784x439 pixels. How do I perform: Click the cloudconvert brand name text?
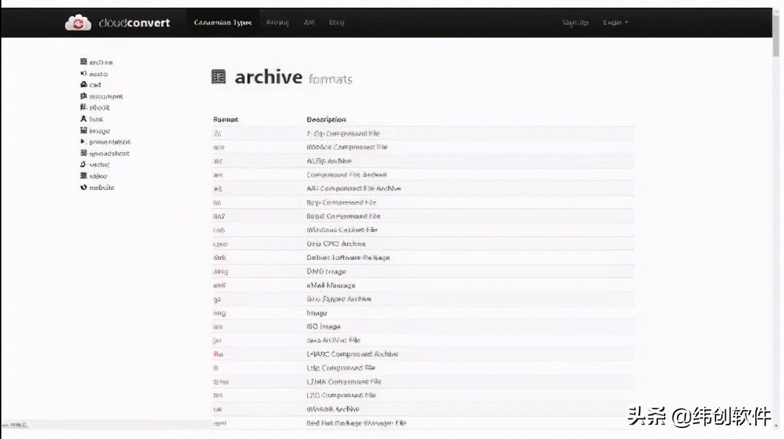134,23
